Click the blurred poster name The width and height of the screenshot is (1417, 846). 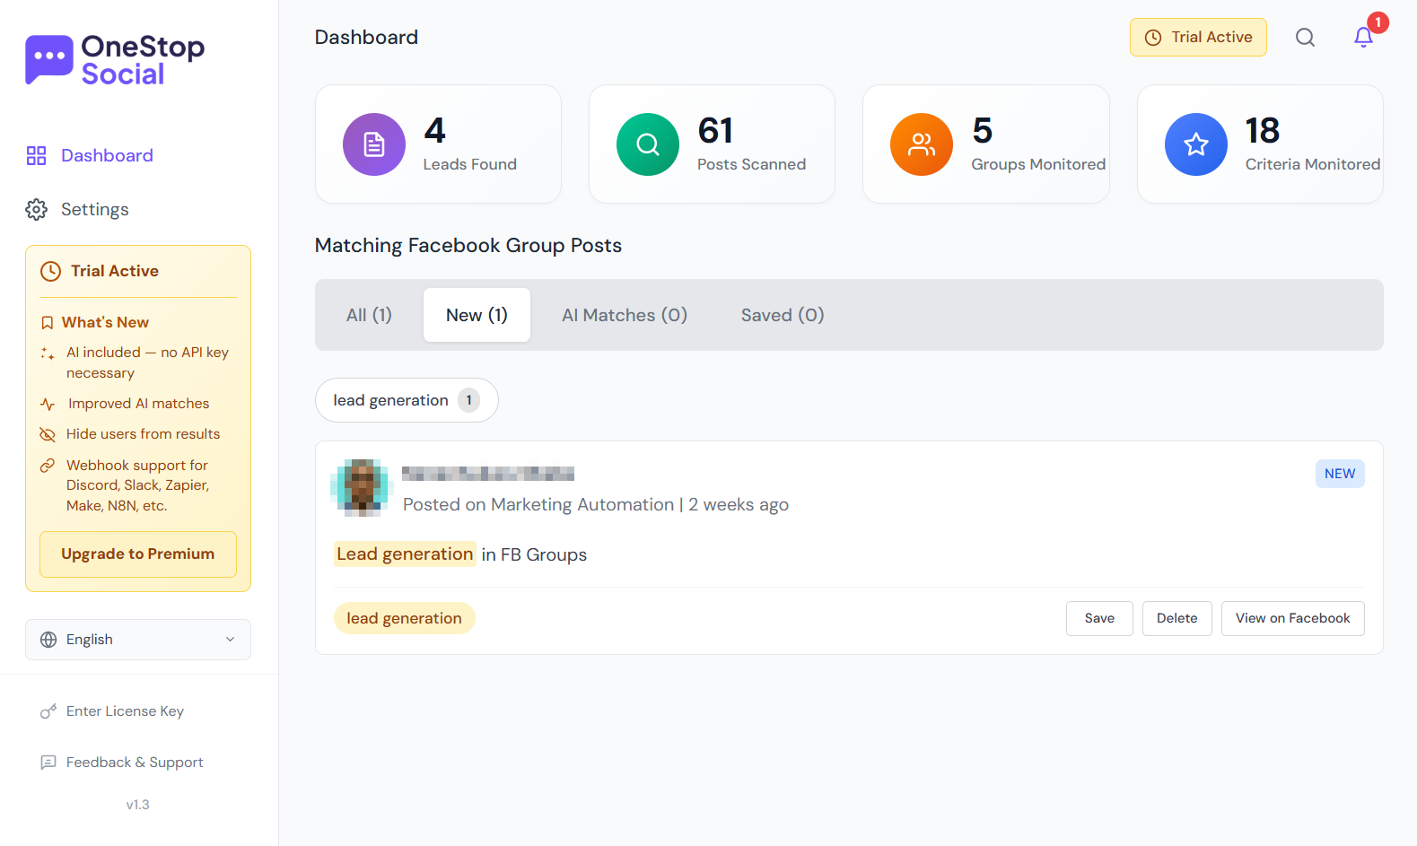pos(488,474)
